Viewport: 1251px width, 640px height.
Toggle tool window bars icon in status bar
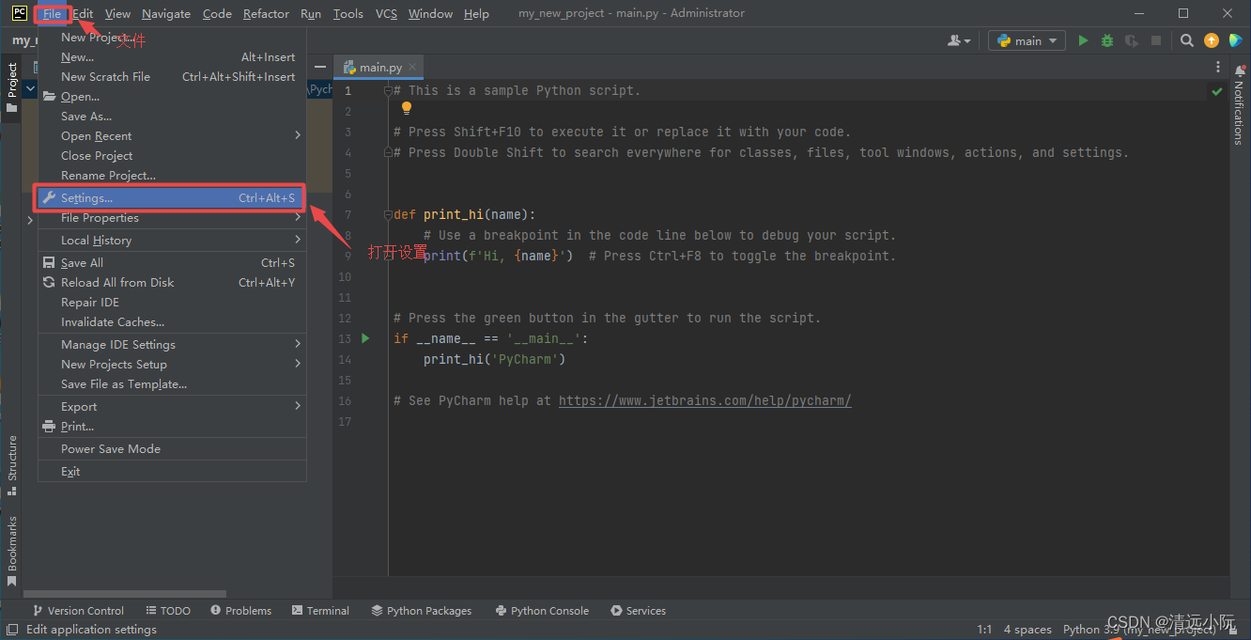pos(12,630)
